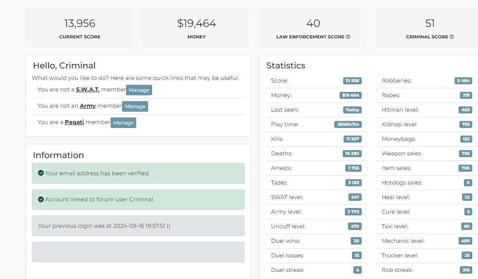Viewport: 478px width, 279px height.
Task: Click the Law Enforcement Score card value 40
Action: (x=313, y=23)
